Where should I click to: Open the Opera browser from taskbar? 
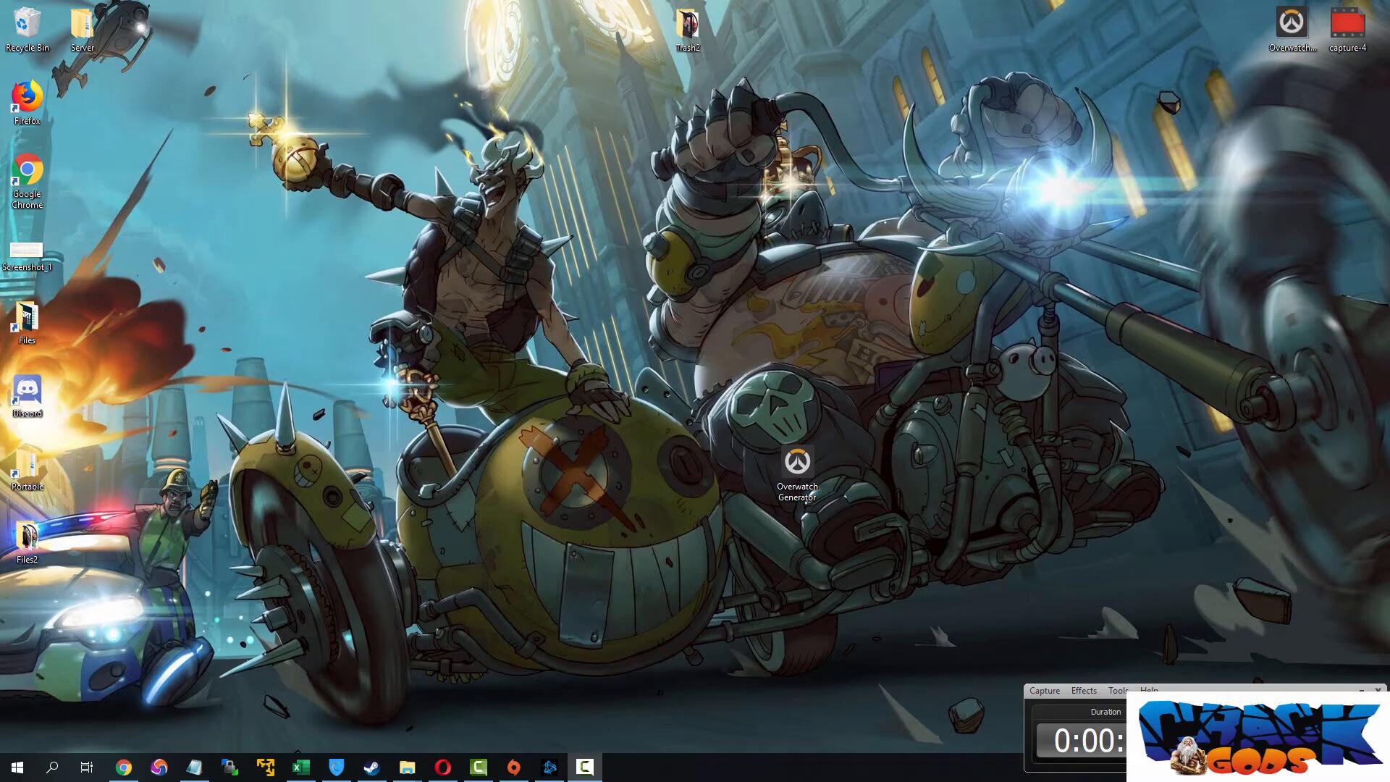(x=442, y=768)
